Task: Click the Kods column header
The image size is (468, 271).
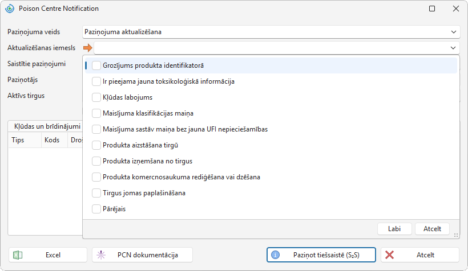Action: 52,140
